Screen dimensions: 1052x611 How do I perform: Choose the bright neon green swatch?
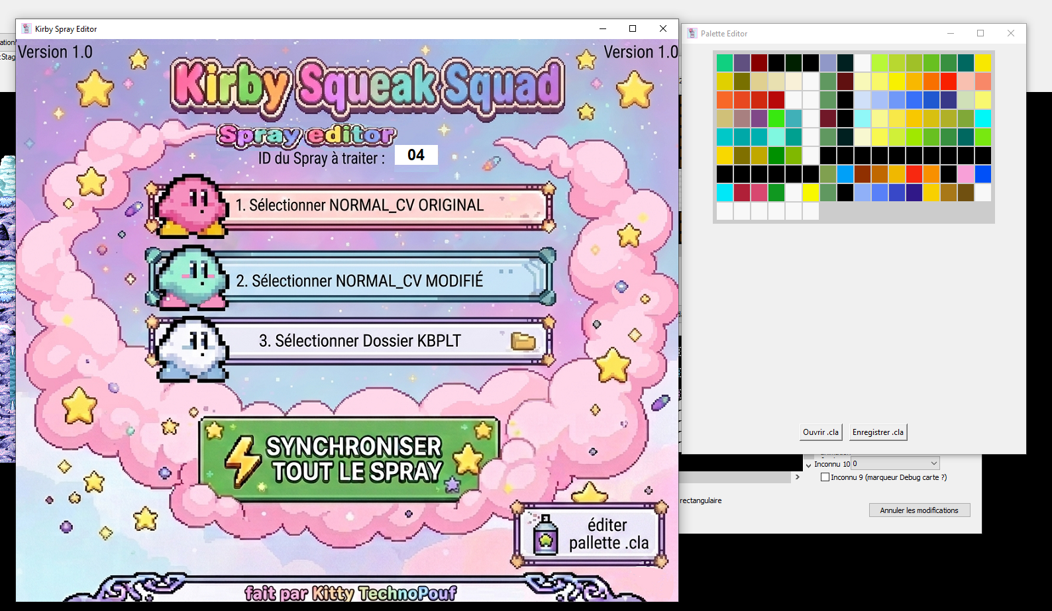point(776,118)
